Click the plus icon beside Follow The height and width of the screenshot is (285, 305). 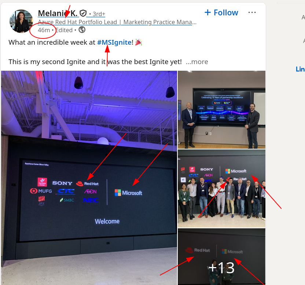(207, 12)
